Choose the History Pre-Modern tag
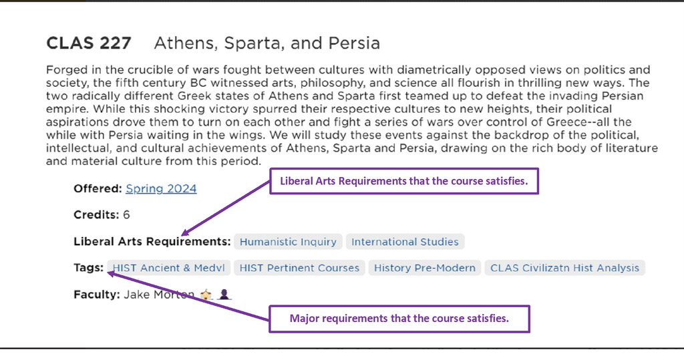Image resolution: width=684 pixels, height=356 pixels. pyautogui.click(x=424, y=268)
